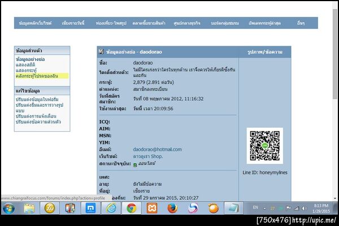Open the อื่นๆ navigation menu item
The width and height of the screenshot is (339, 226).
[301, 23]
